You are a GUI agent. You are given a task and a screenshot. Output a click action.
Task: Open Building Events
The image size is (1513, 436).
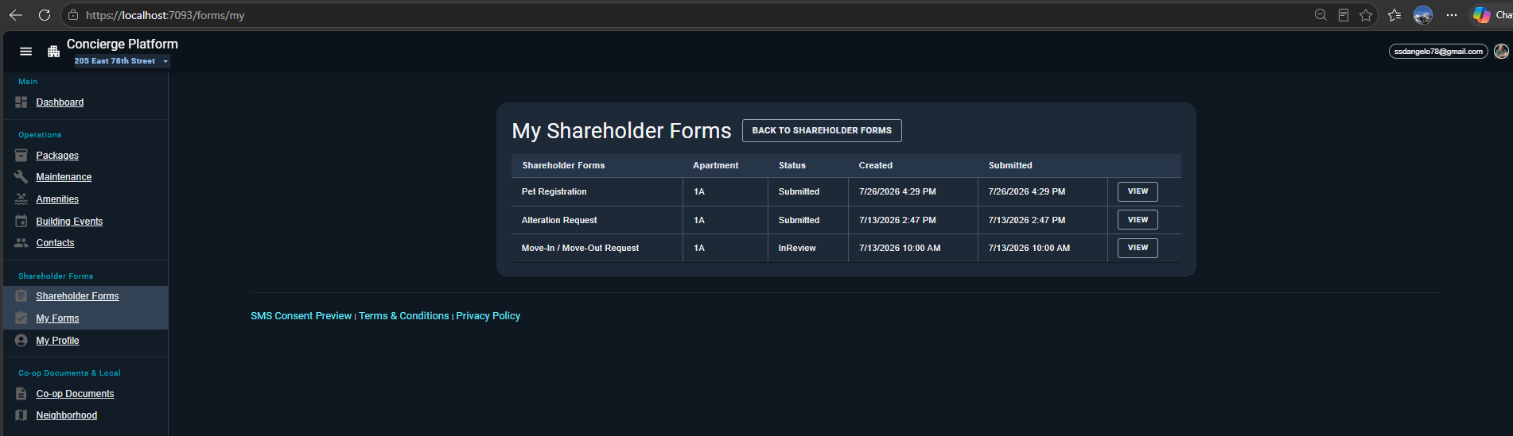(69, 222)
